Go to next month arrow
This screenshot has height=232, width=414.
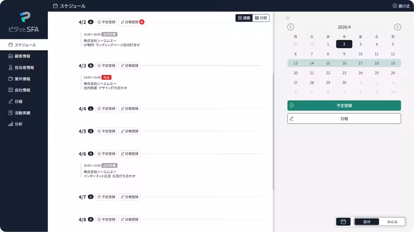click(x=397, y=27)
